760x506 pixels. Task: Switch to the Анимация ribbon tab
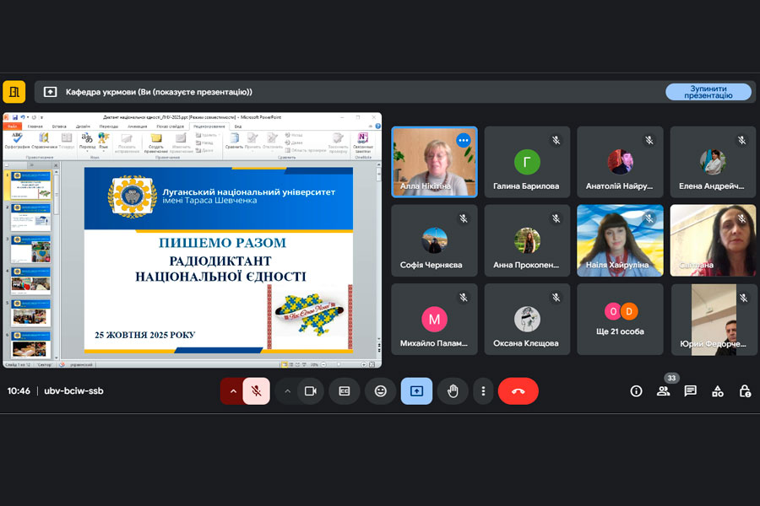coord(137,126)
